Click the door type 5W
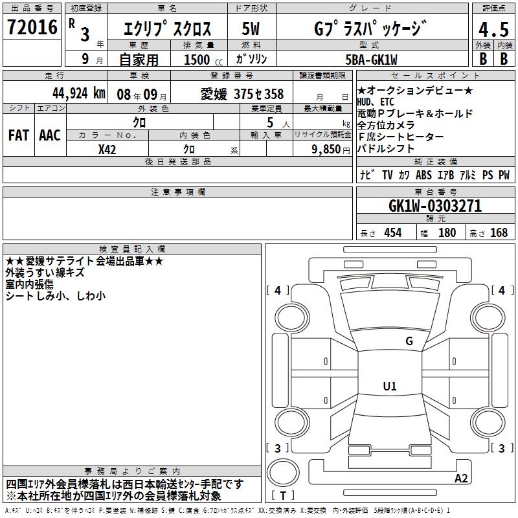518x518 pixels. click(x=251, y=28)
